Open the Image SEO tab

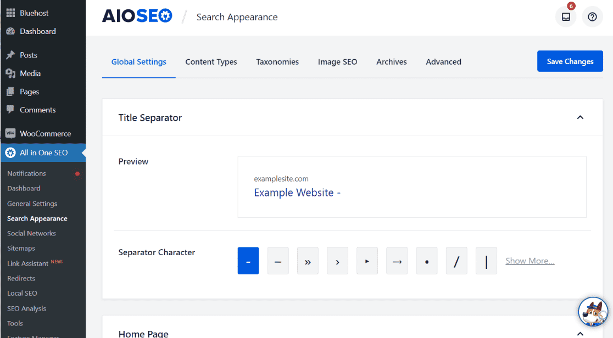pyautogui.click(x=337, y=62)
